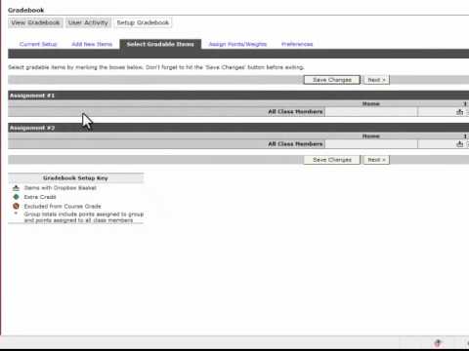Click the Gradebook Setup Key heading

tap(75, 178)
